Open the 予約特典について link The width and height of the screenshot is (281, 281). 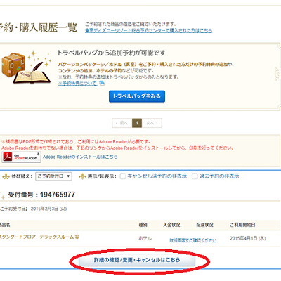pyautogui.click(x=78, y=83)
